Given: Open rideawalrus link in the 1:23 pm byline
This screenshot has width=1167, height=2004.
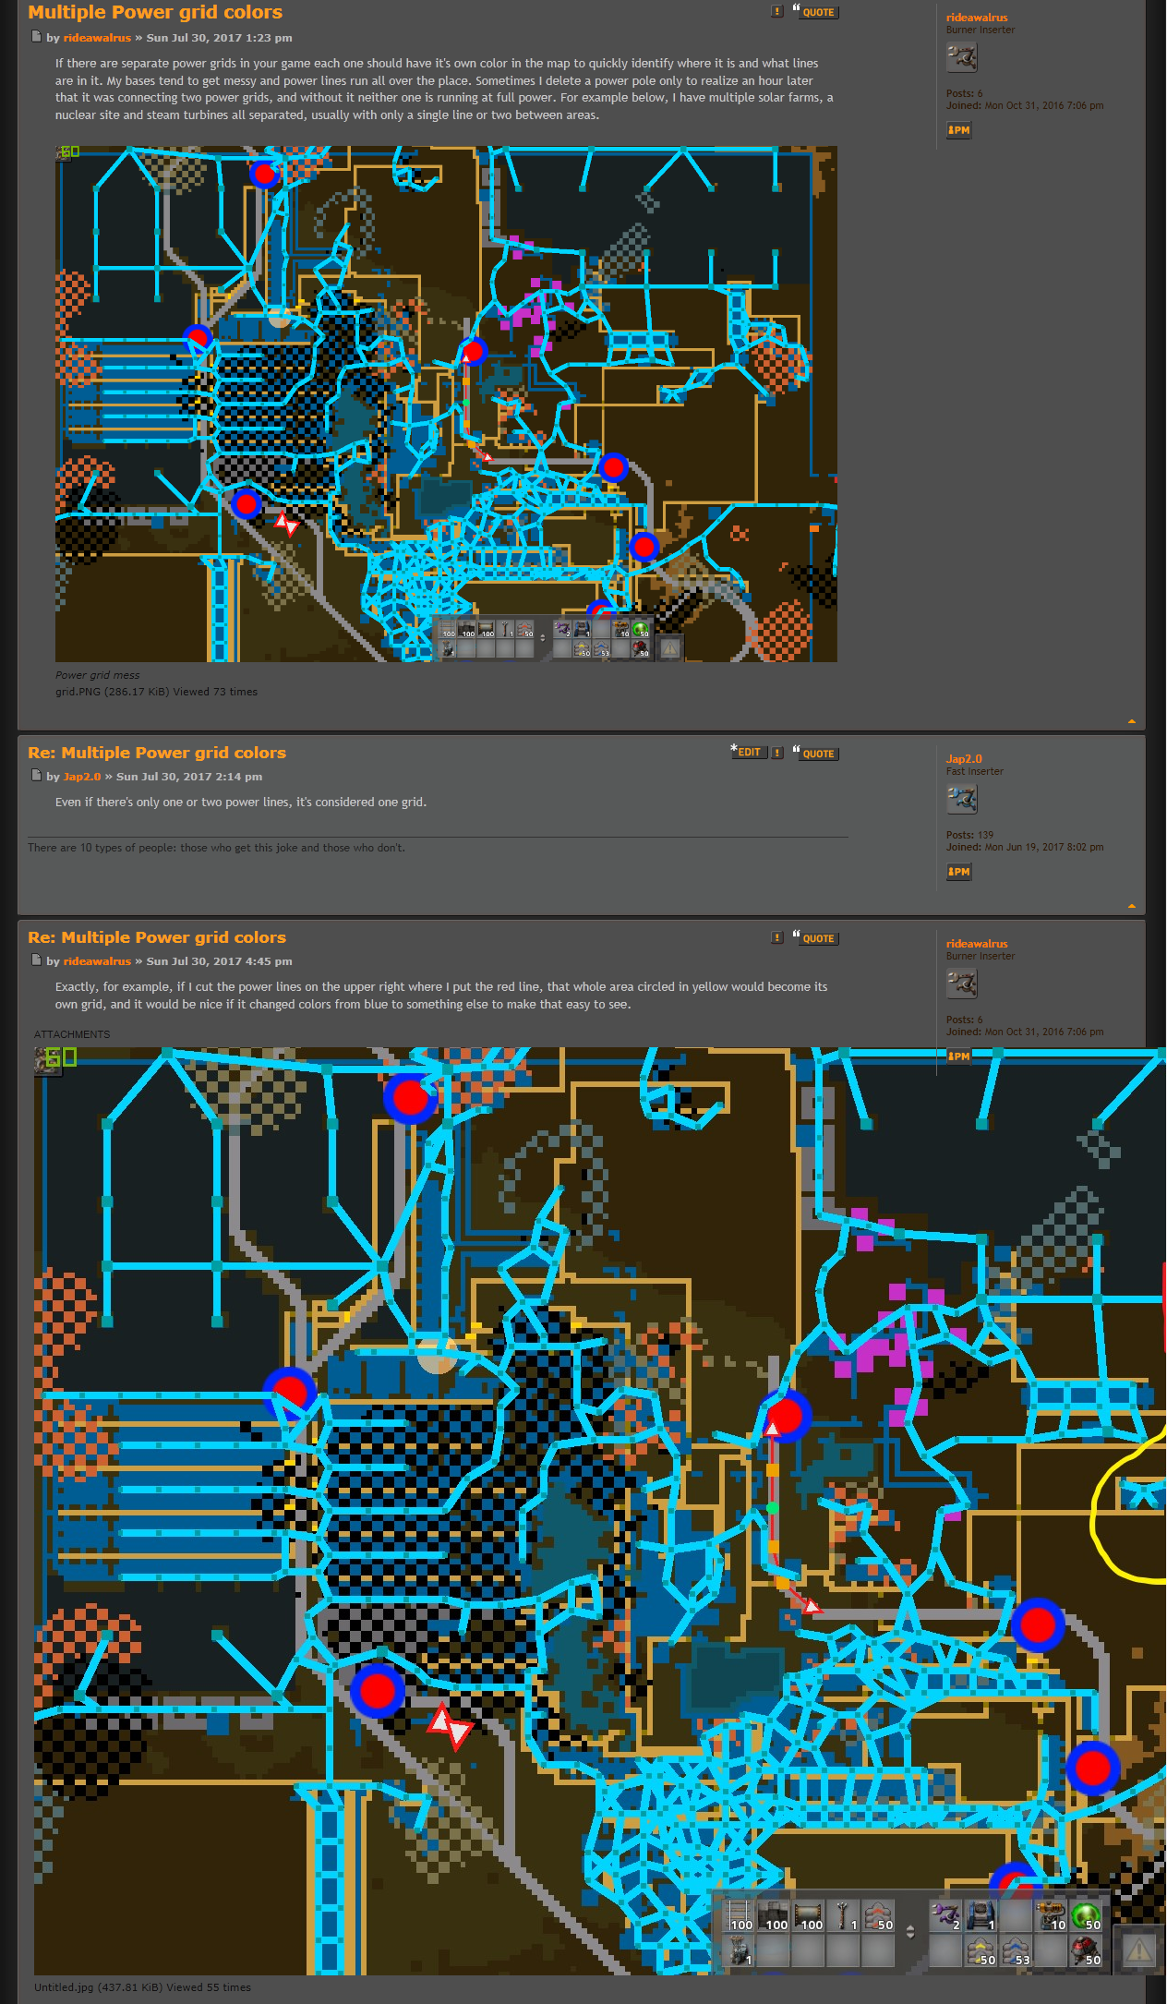Looking at the screenshot, I should 97,38.
